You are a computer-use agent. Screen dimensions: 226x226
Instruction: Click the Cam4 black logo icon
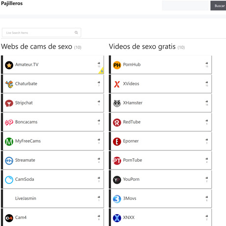click(9, 218)
